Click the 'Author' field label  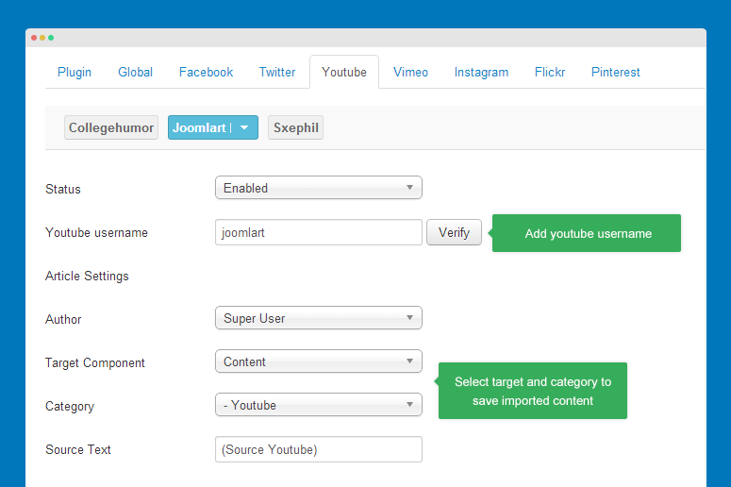click(63, 319)
